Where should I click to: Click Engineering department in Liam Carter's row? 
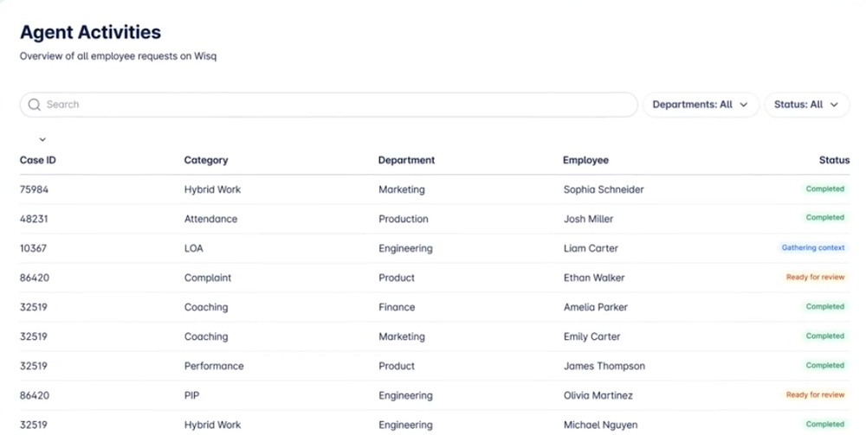405,249
